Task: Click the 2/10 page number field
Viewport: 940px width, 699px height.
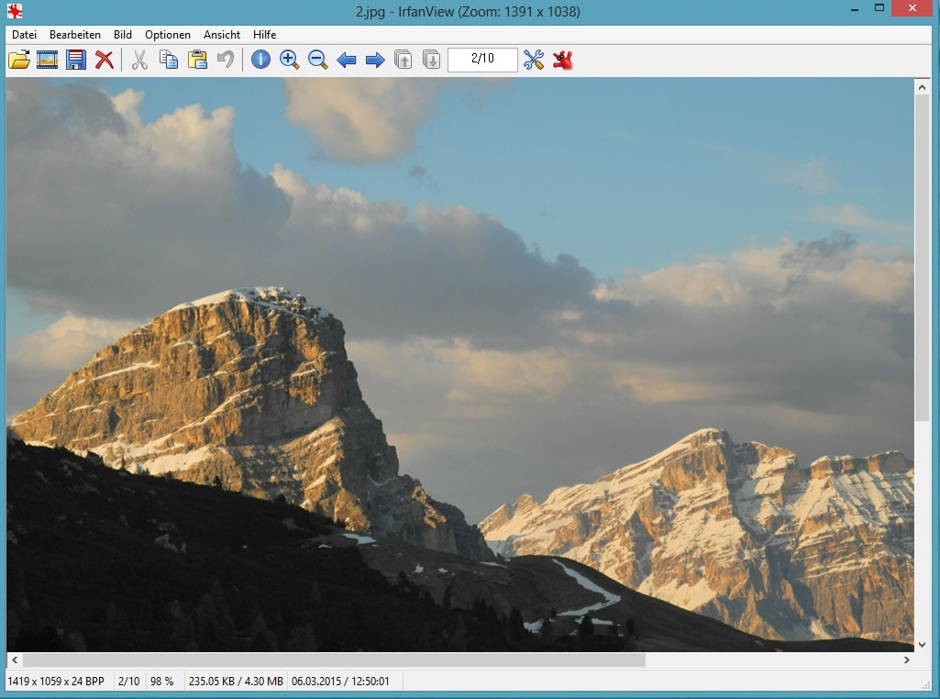Action: coord(482,60)
